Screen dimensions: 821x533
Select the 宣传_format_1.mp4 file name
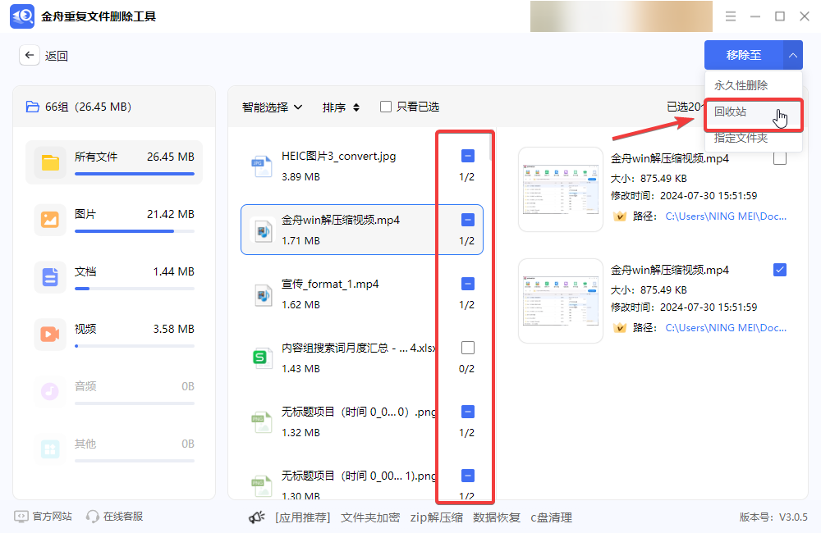click(x=330, y=284)
